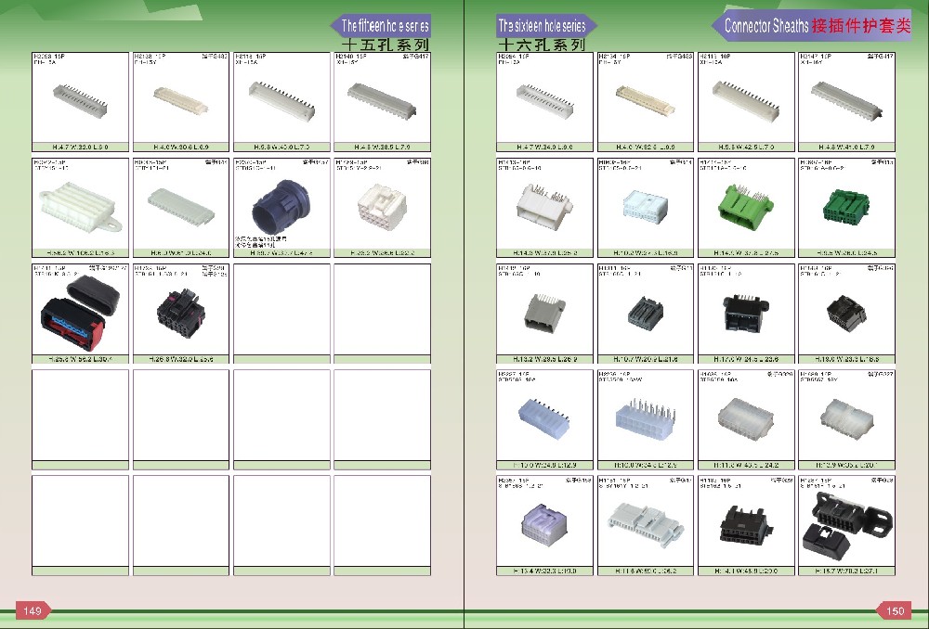Viewport: 929px width, 629px height.
Task: Click 'The sixteen hole series' heading
Action: (x=542, y=25)
